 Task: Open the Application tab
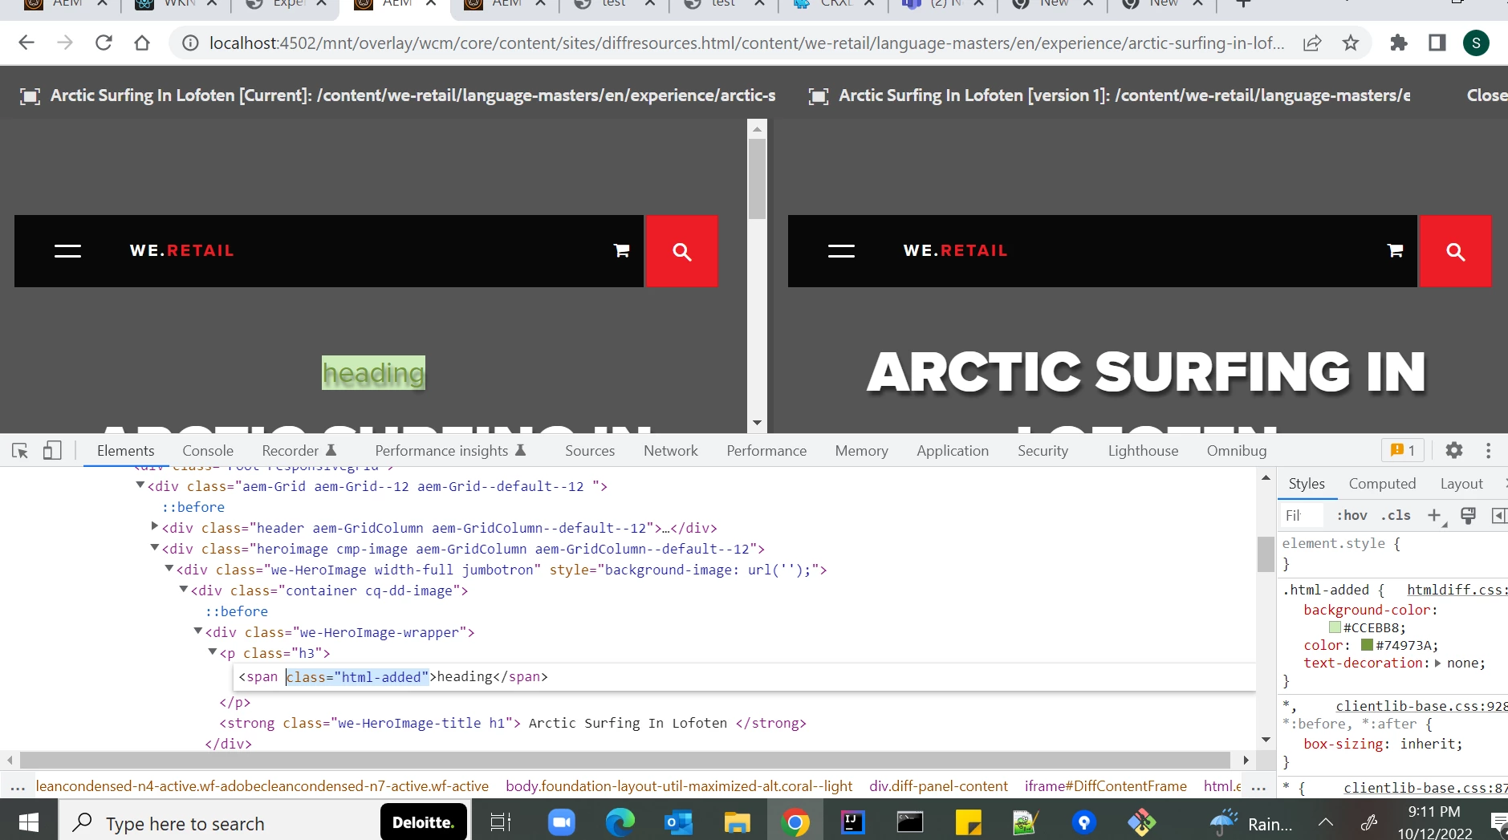coord(953,451)
